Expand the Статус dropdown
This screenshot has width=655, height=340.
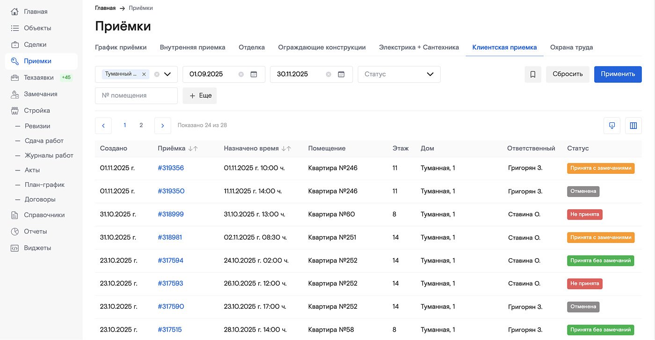430,74
